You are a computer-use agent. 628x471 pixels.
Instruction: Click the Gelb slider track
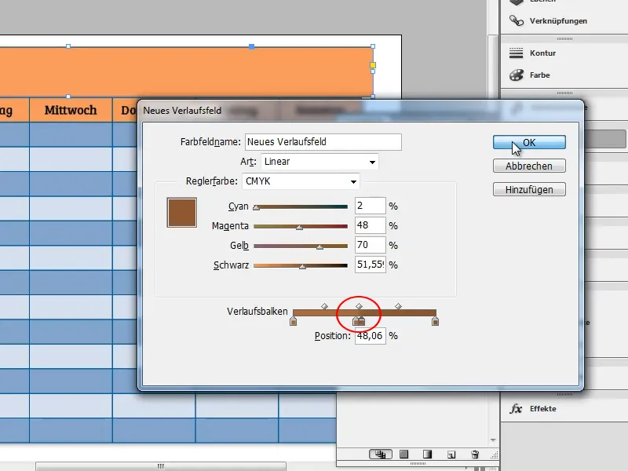point(301,246)
